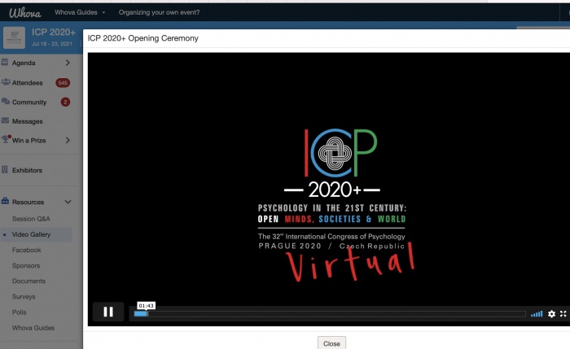570x349 pixels.
Task: Click the video volume bars icon
Action: [x=537, y=314]
